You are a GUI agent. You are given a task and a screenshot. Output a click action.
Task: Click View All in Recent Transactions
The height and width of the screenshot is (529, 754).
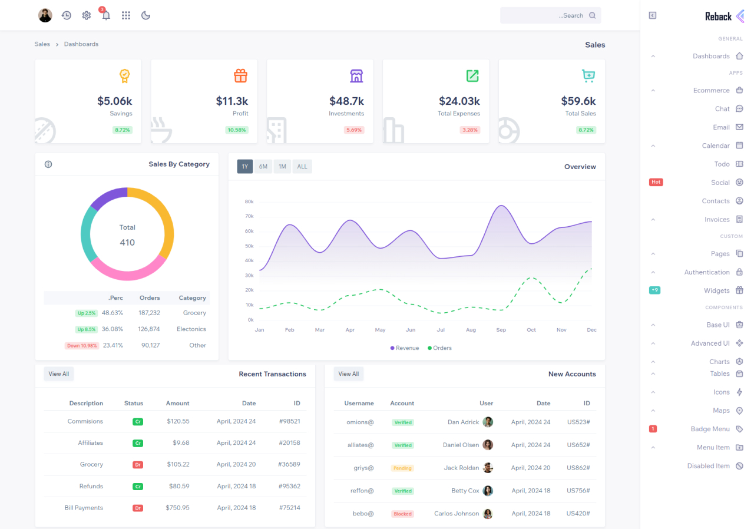(59, 374)
